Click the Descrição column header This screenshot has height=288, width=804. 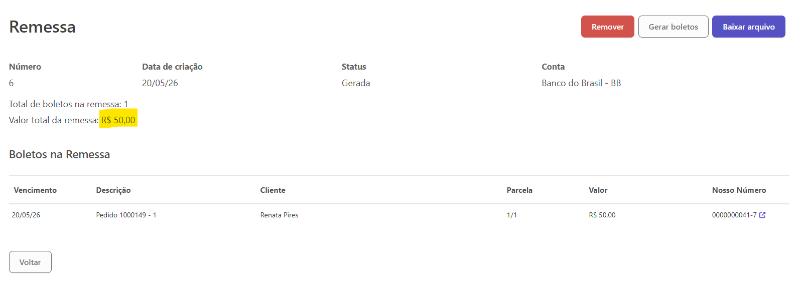[113, 190]
